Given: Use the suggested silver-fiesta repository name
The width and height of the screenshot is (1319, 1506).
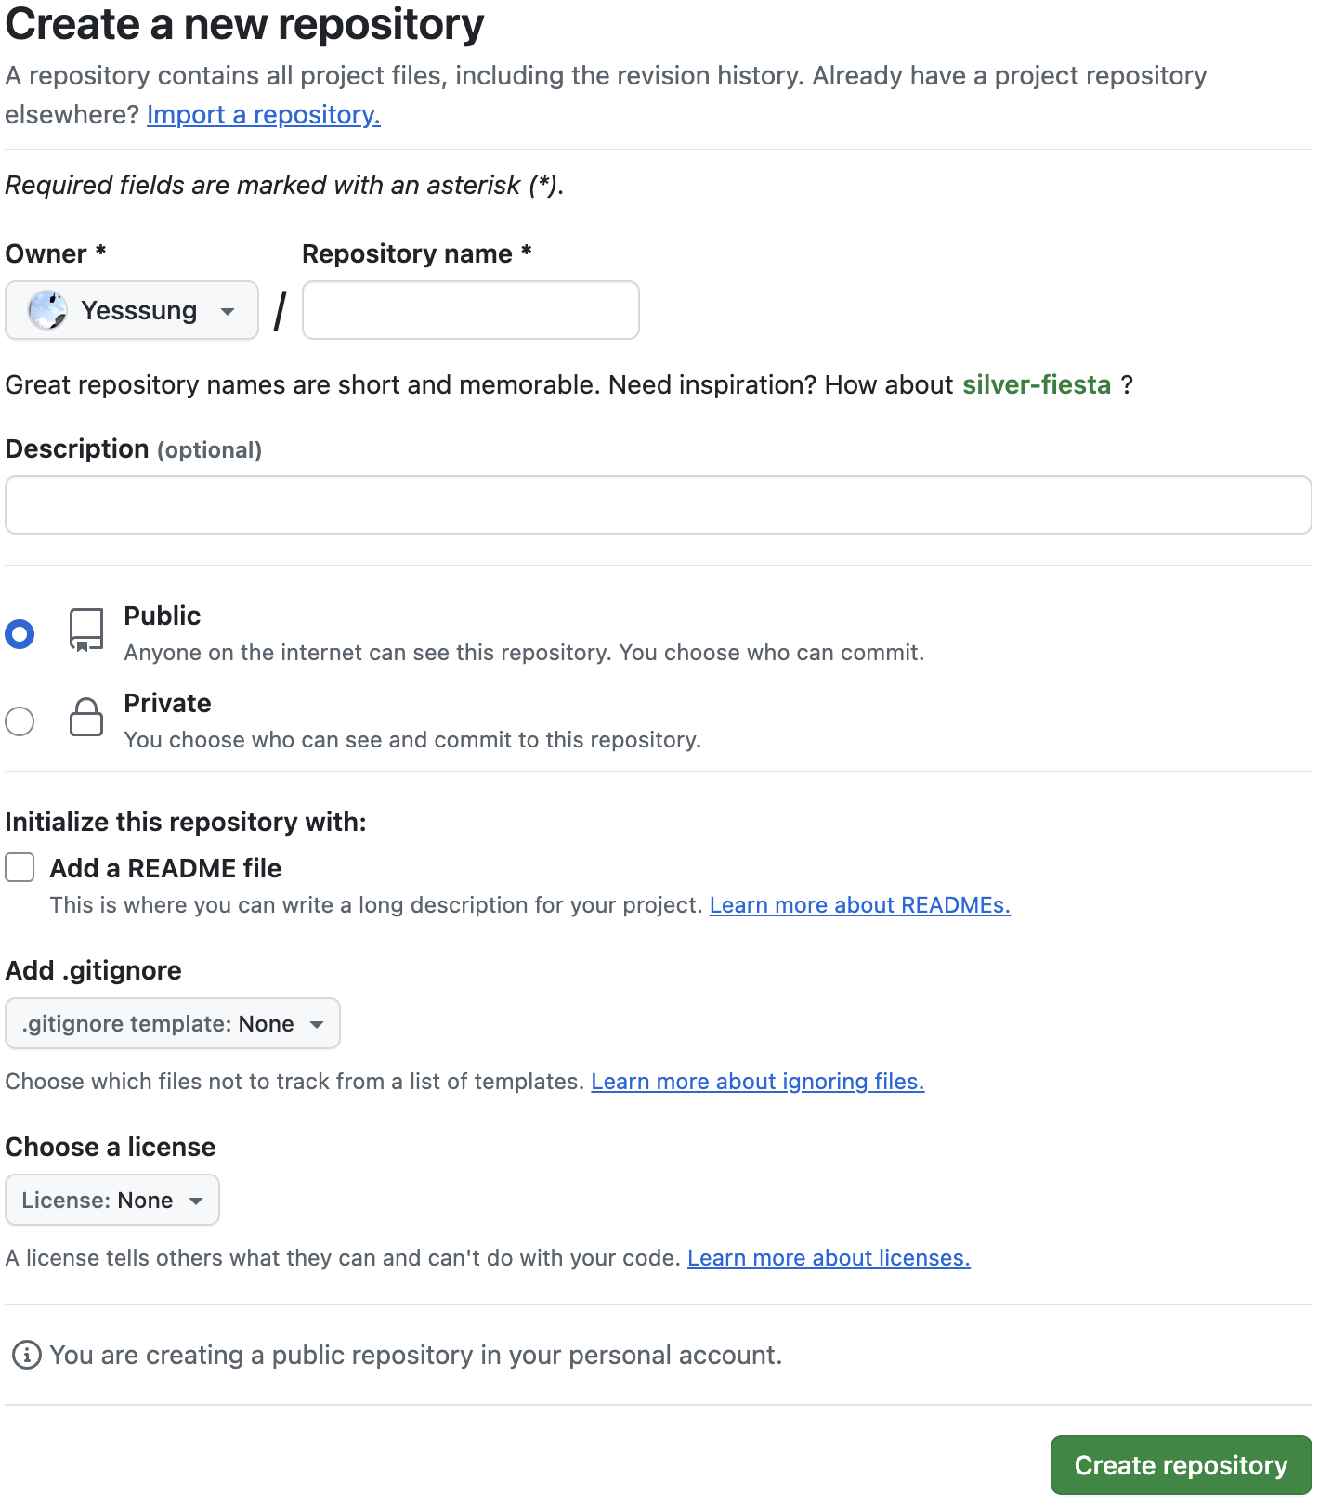Looking at the screenshot, I should point(1036,385).
